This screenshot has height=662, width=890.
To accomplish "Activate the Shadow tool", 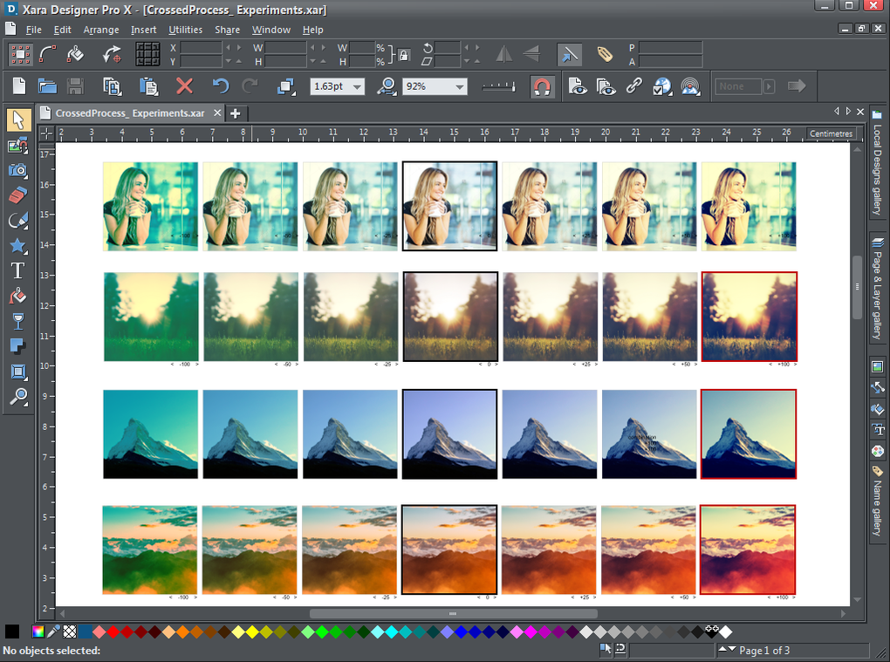I will (17, 347).
